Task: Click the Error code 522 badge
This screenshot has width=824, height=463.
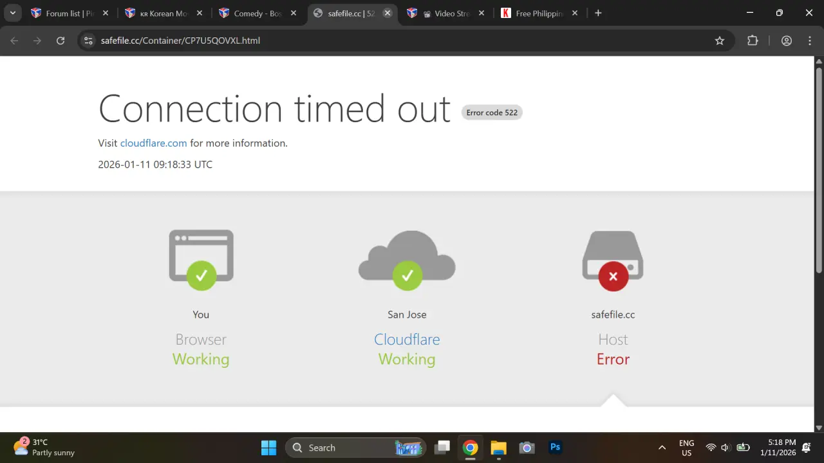Action: point(492,113)
